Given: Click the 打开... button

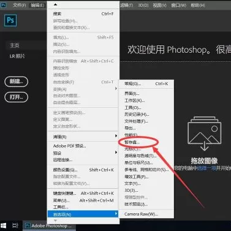Looking at the screenshot, I should (x=17, y=97).
